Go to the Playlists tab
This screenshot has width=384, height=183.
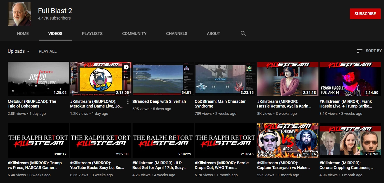tap(92, 34)
